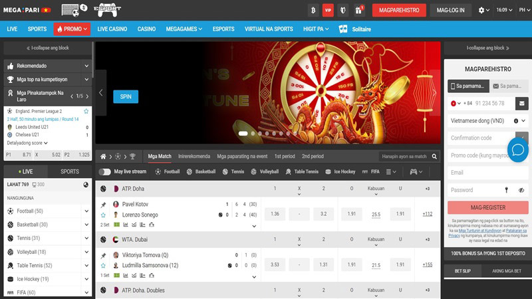Select the first banner carousel dot

pos(243,134)
